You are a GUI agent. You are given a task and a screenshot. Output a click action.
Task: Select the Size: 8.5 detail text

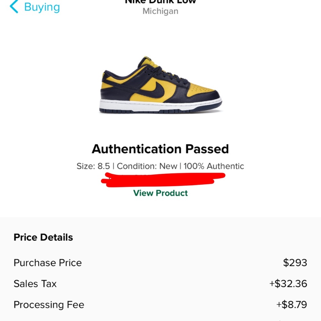(x=93, y=166)
